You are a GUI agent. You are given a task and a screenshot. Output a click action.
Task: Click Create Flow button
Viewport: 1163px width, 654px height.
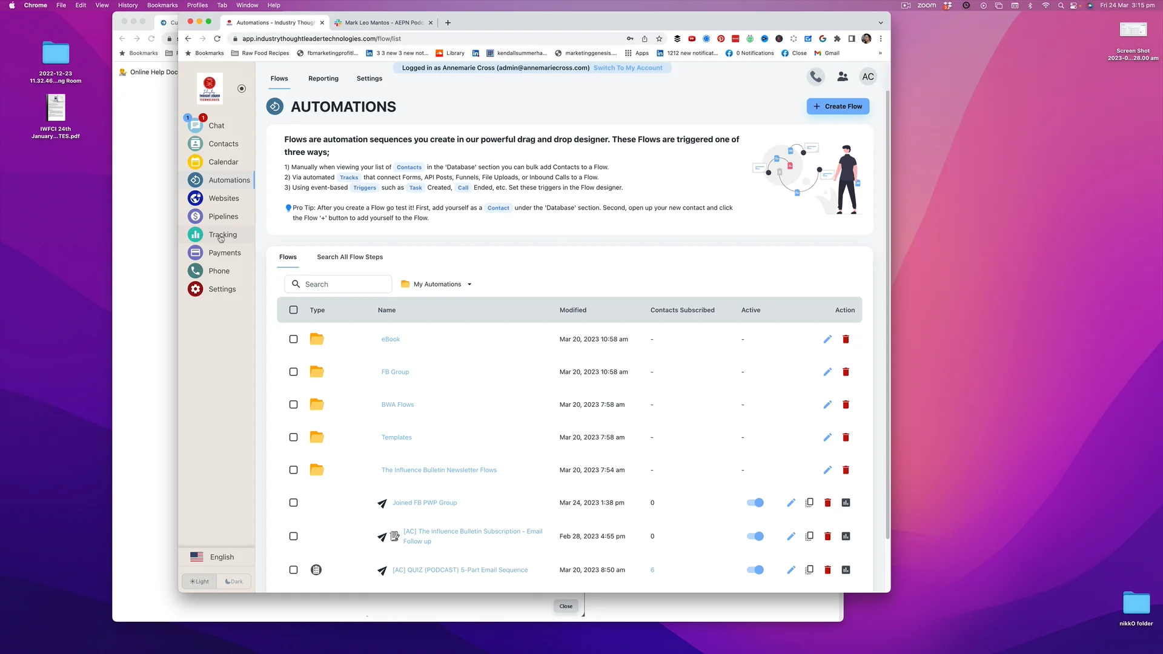pyautogui.click(x=838, y=107)
